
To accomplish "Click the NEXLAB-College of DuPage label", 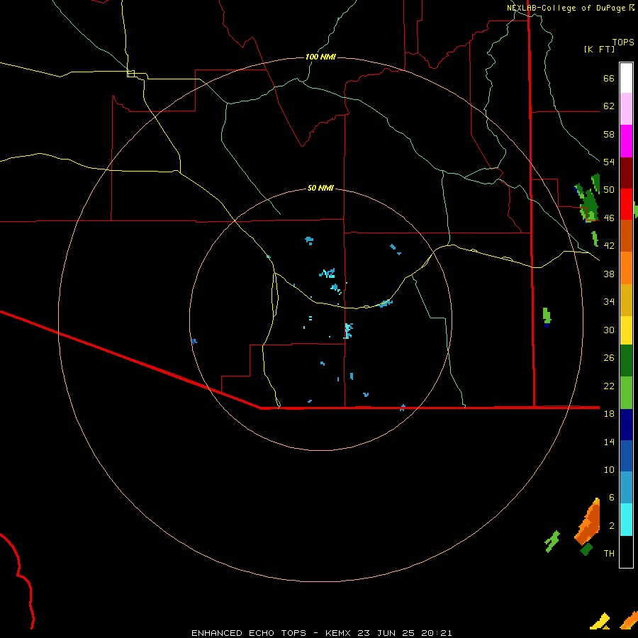I will pyautogui.click(x=566, y=8).
